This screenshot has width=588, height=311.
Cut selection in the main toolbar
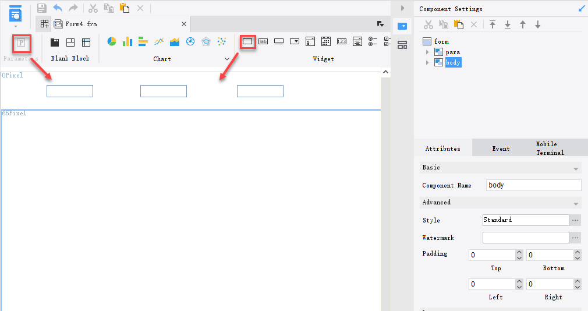click(93, 8)
